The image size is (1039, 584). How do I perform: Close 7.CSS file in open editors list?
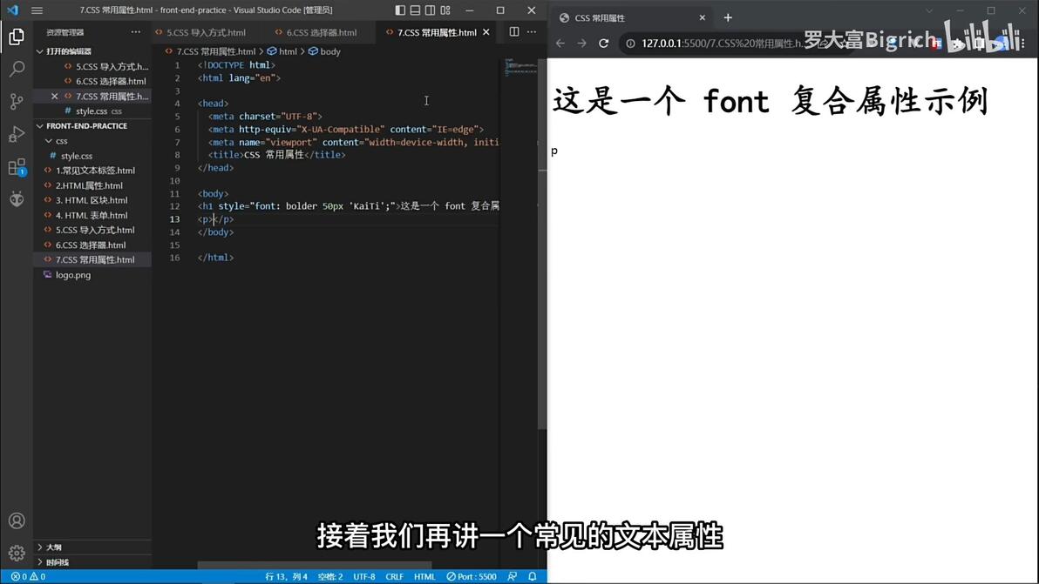pyautogui.click(x=54, y=96)
